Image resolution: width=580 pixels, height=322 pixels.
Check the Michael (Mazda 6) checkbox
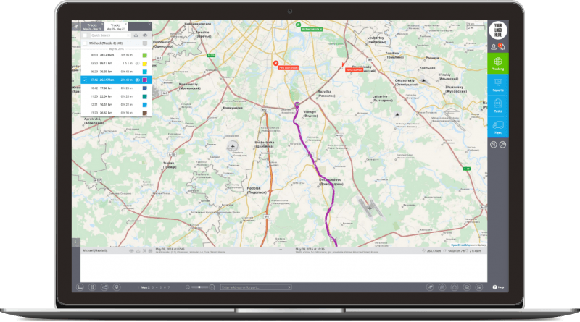(85, 43)
